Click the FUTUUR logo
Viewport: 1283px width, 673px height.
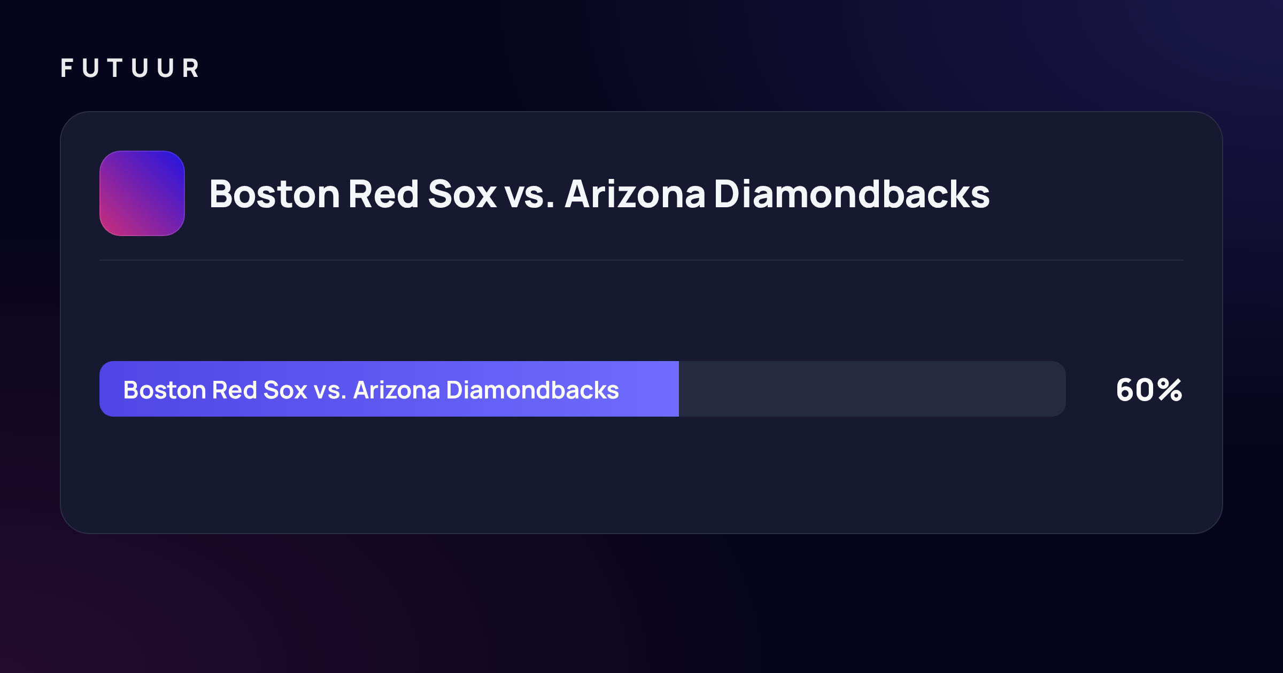click(x=130, y=68)
